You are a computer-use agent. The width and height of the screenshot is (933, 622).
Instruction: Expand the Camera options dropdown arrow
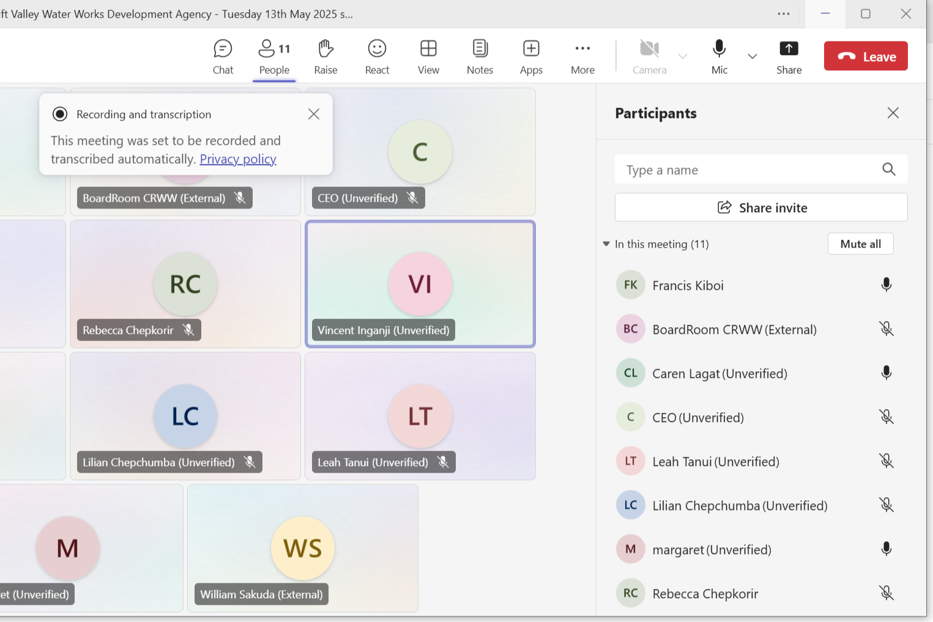pyautogui.click(x=683, y=56)
